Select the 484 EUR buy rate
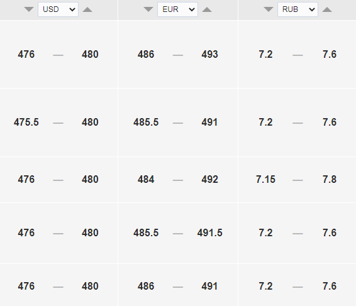 click(x=146, y=180)
